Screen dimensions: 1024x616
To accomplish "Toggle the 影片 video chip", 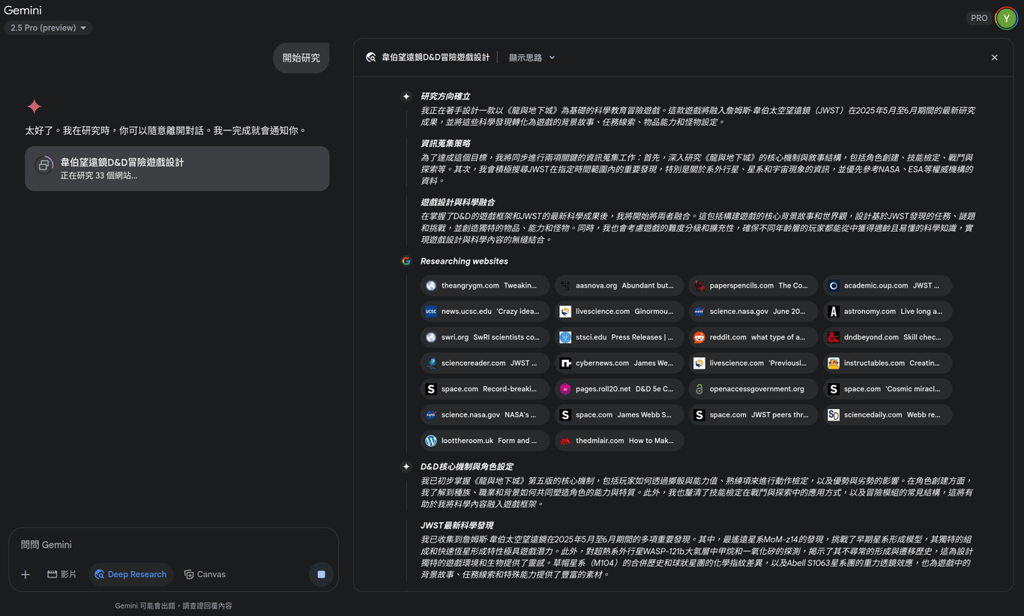I will click(62, 574).
